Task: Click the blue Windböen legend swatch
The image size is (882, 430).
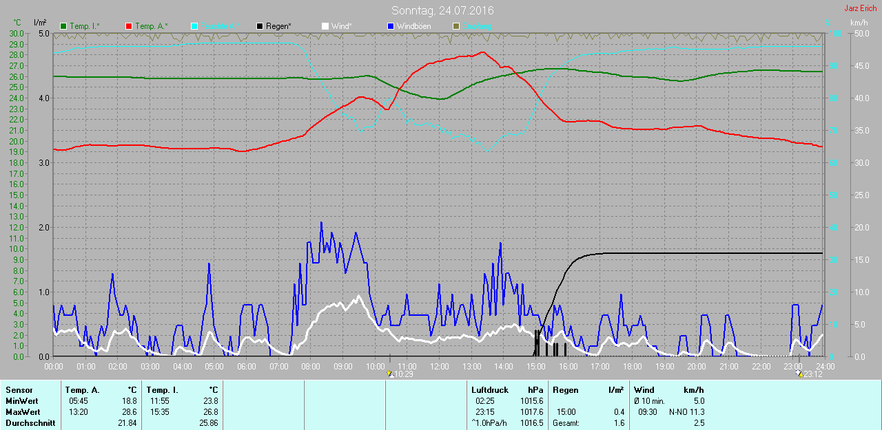Action: pyautogui.click(x=391, y=26)
